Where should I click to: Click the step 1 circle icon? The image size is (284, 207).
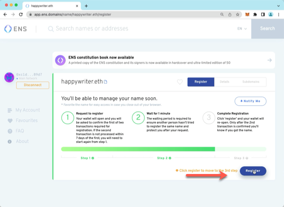tap(68, 118)
